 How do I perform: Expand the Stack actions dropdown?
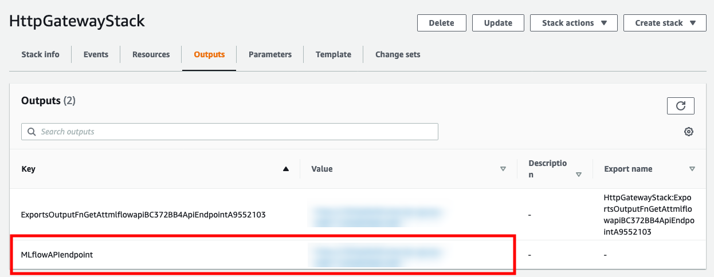[574, 23]
